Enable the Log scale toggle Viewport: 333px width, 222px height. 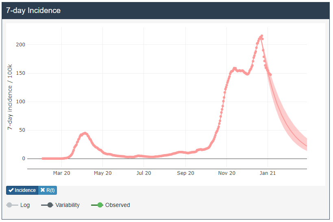tap(12, 205)
